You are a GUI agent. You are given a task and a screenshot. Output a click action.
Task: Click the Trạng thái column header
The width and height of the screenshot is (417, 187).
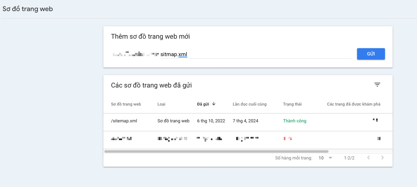(292, 104)
